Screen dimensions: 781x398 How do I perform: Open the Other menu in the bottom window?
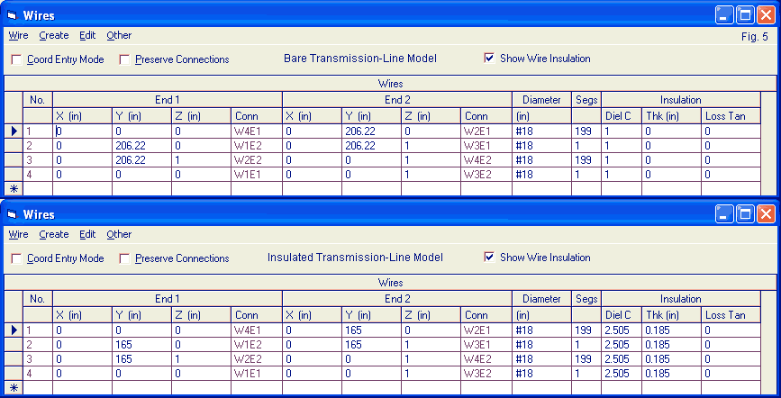click(119, 234)
